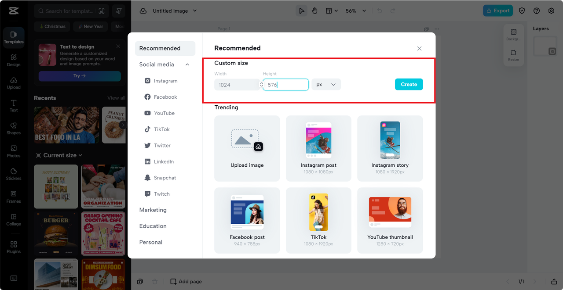Open the Collage panel in sidebar
This screenshot has width=563, height=290.
point(14,219)
